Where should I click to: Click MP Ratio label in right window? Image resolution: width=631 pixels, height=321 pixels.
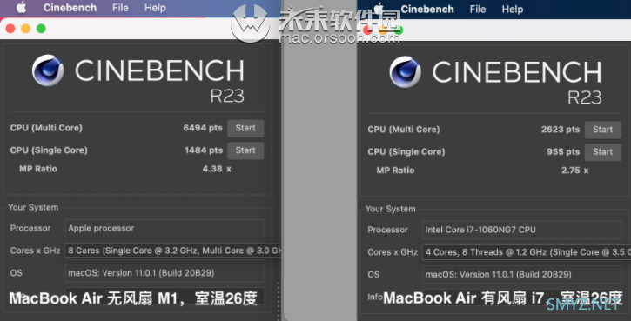point(395,171)
